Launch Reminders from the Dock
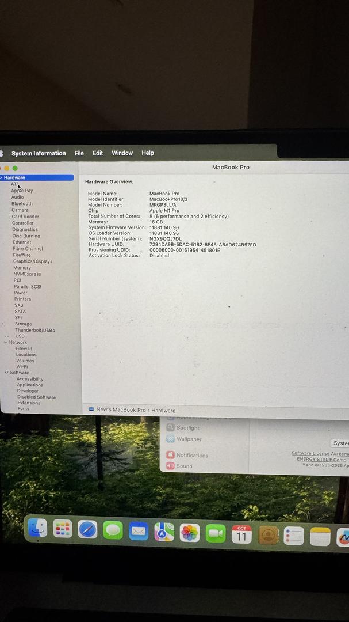Viewport: 349px width, 622px height. [294, 536]
